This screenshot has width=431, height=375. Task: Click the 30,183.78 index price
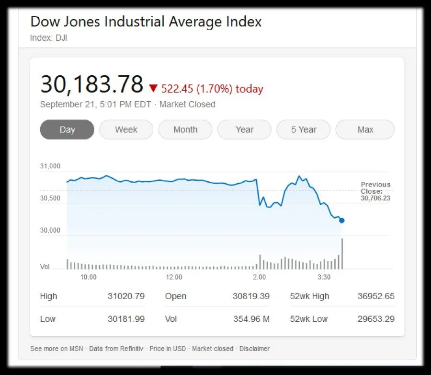pos(92,84)
